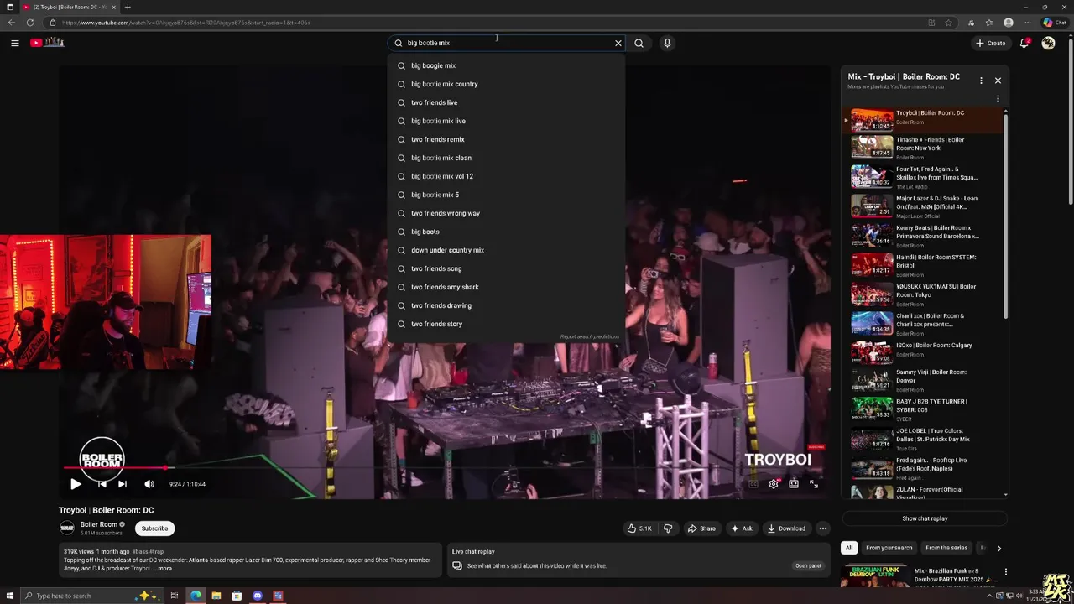Select the 'All' filter chip
The image size is (1074, 604).
point(849,548)
